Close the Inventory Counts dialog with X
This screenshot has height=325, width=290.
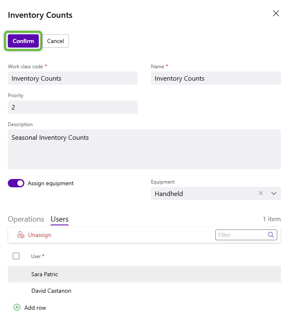[x=276, y=13]
